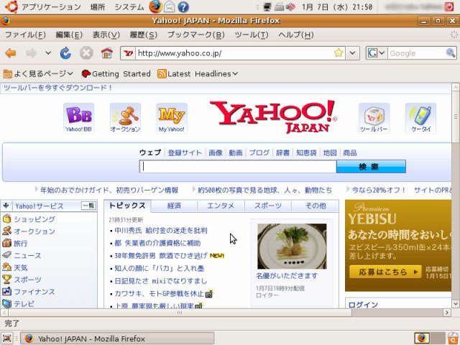
Task: Open the 場所 panel menu
Action: coord(98,6)
